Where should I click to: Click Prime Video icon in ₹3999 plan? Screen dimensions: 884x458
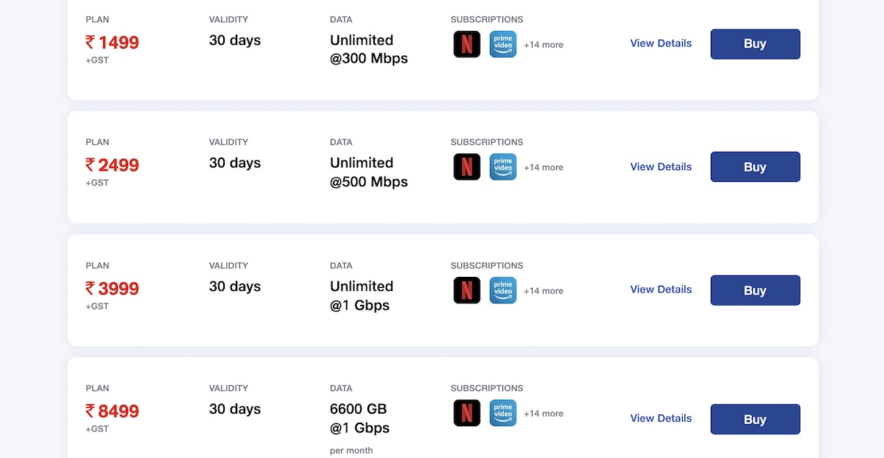(x=503, y=290)
